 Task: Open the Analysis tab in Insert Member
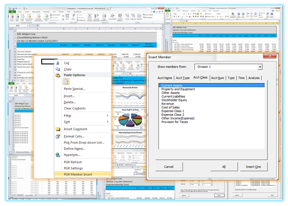254,78
